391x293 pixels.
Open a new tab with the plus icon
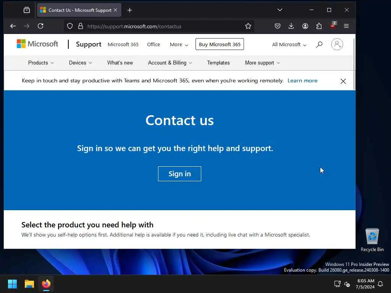coord(130,10)
